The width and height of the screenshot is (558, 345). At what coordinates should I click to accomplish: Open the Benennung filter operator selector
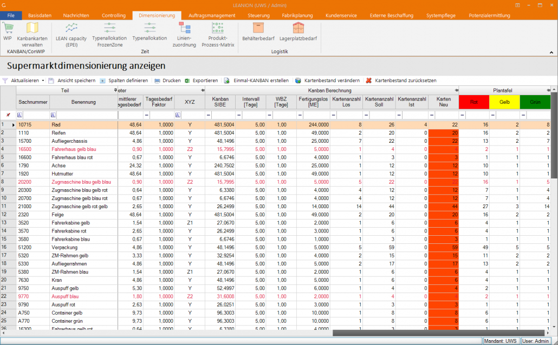click(53, 115)
